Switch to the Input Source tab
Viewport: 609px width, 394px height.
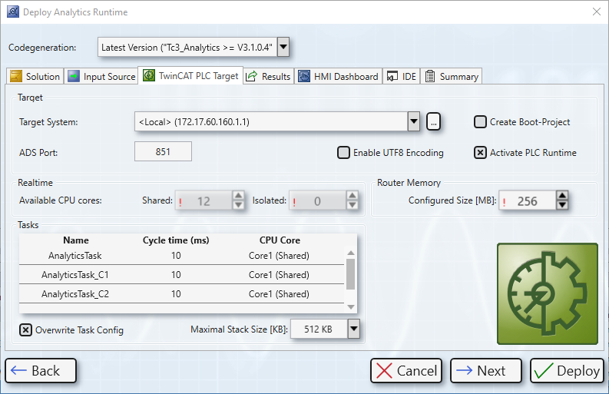point(102,76)
